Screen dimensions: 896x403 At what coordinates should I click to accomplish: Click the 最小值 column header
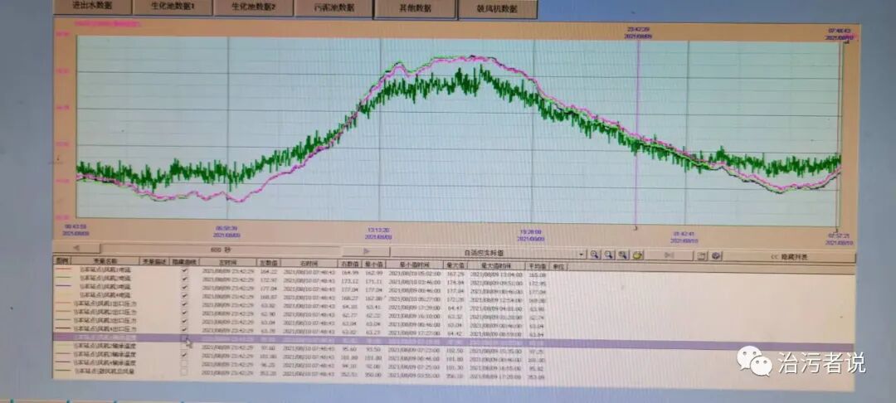[375, 265]
